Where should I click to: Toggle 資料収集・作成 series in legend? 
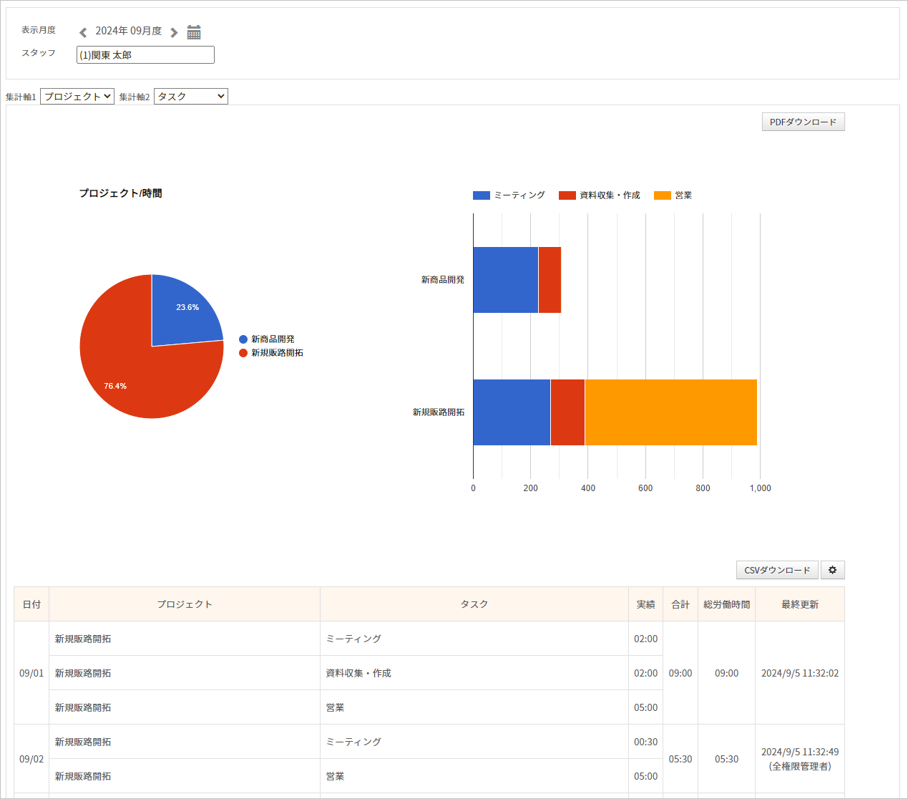click(600, 195)
